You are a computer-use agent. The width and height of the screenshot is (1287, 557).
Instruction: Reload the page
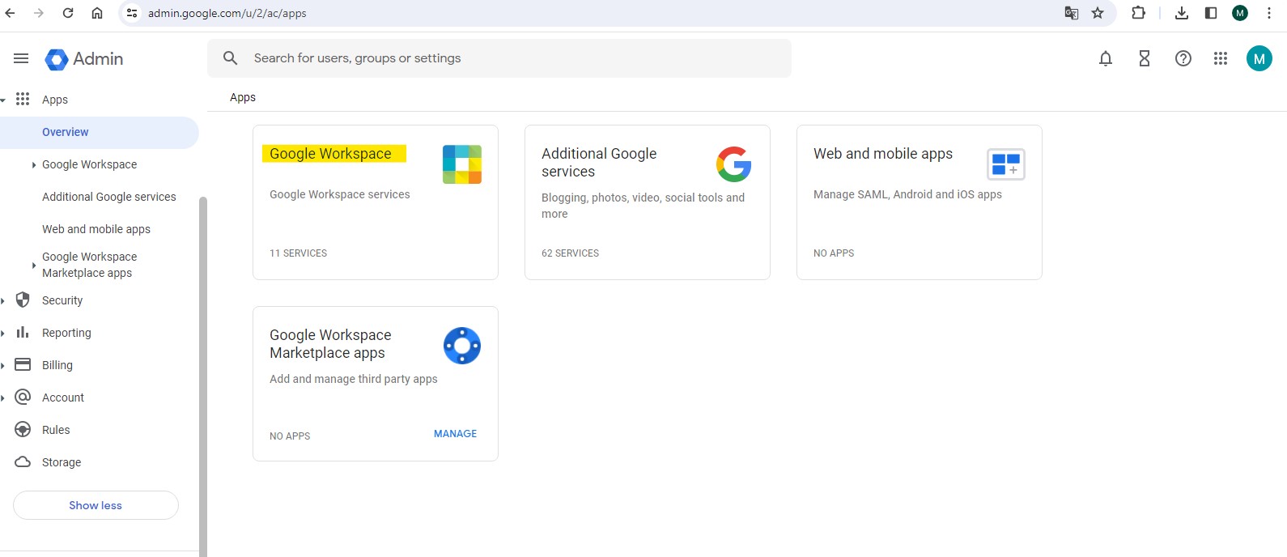click(68, 13)
